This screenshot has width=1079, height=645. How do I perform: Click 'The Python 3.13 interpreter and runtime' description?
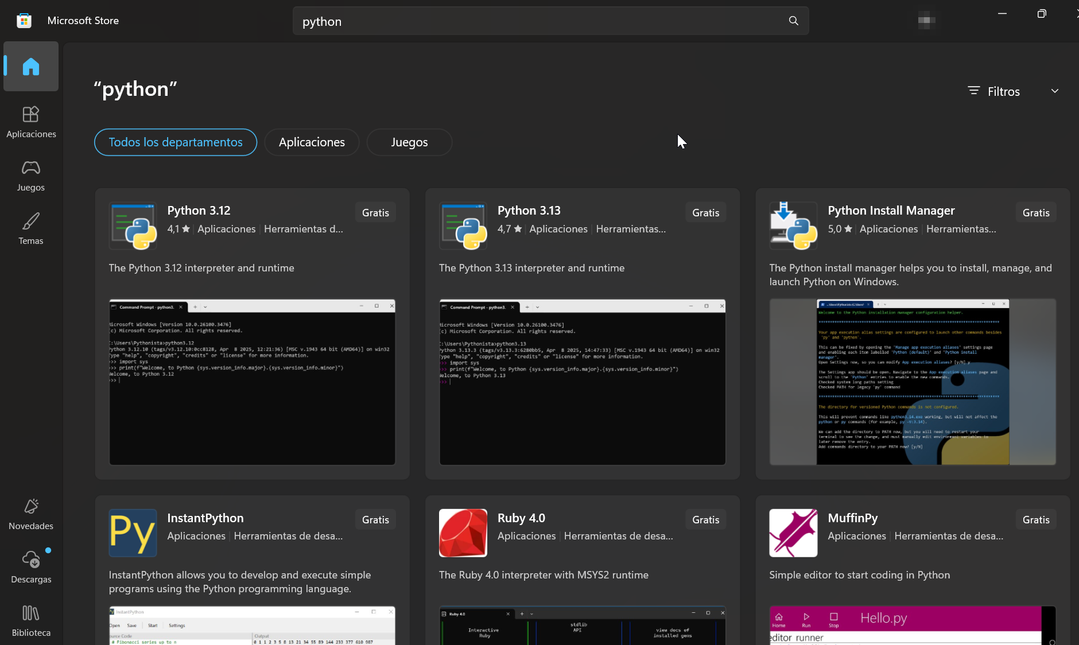point(531,268)
